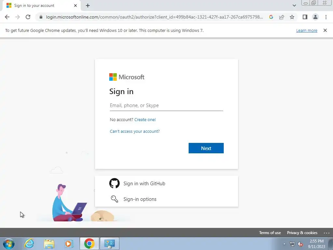The width and height of the screenshot is (333, 250).
Task: Click the 'Create one!' link
Action: [145, 120]
